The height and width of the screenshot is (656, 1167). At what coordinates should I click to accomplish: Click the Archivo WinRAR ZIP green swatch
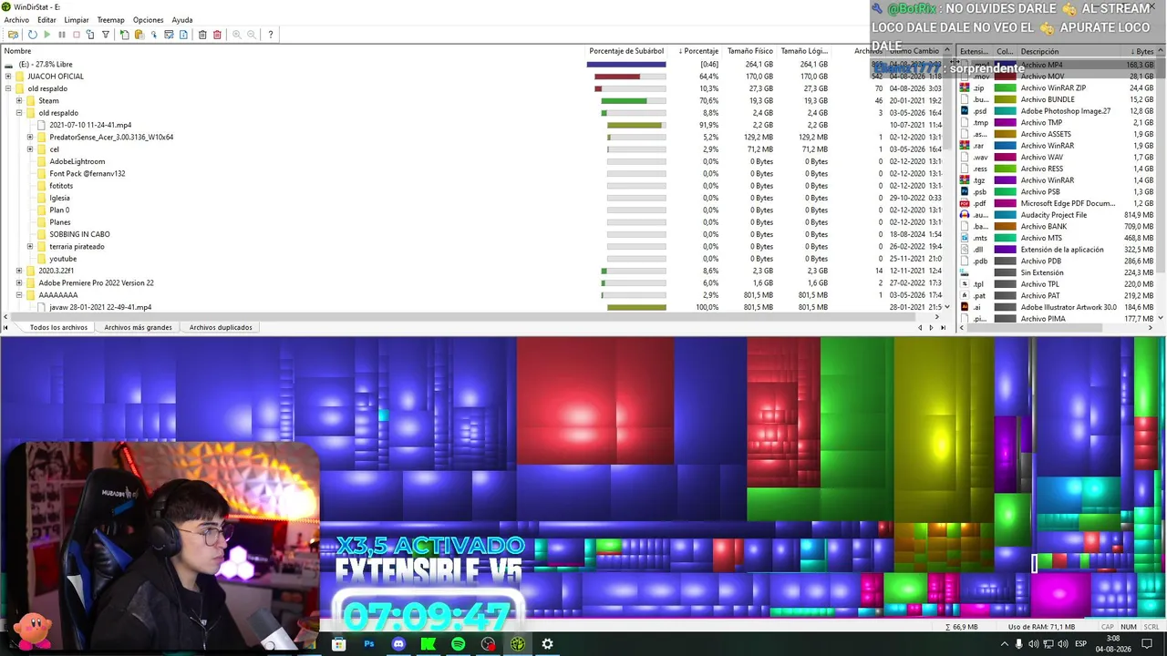point(1005,88)
